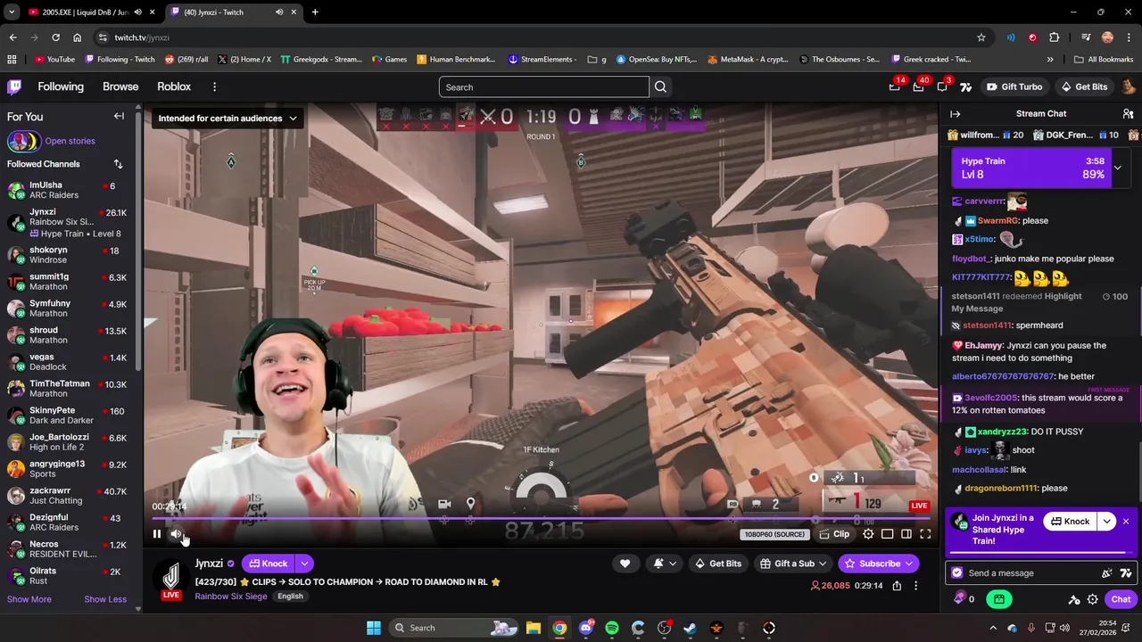The height and width of the screenshot is (642, 1142).
Task: Open the Rainbow Six Siege category link
Action: pos(231,597)
